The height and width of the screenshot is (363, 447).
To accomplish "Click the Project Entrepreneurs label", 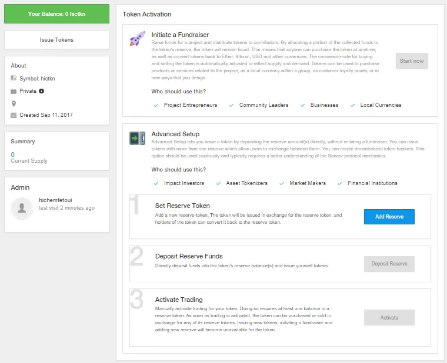I will [191, 105].
